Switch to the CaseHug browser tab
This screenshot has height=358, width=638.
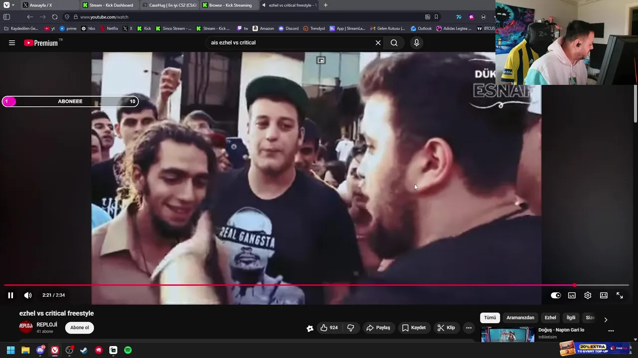[168, 5]
